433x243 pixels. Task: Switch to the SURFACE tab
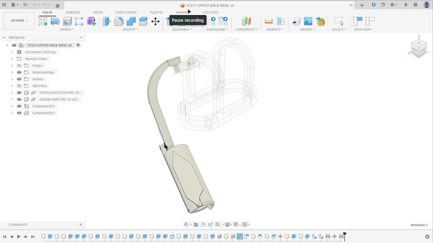click(73, 13)
